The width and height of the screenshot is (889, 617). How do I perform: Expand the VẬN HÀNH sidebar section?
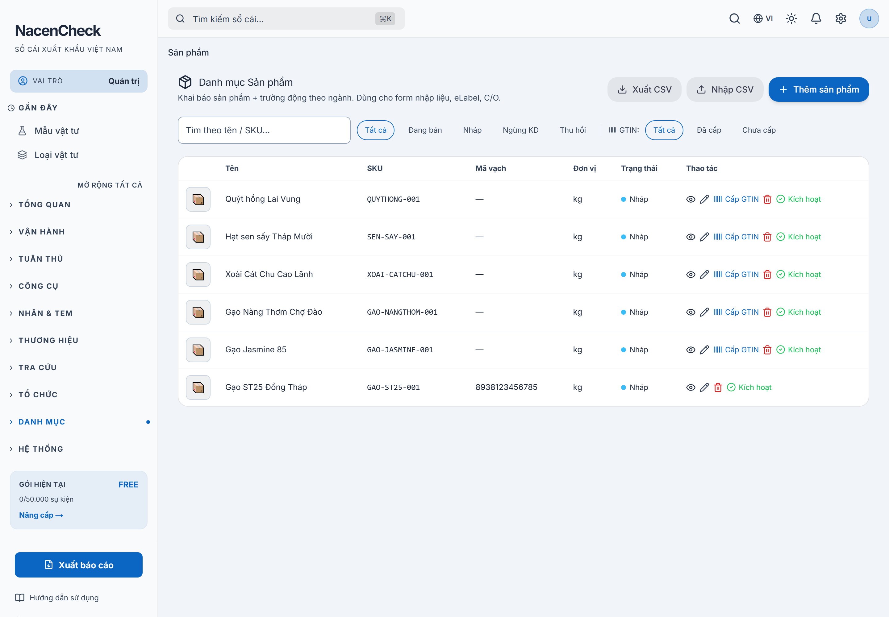point(78,232)
